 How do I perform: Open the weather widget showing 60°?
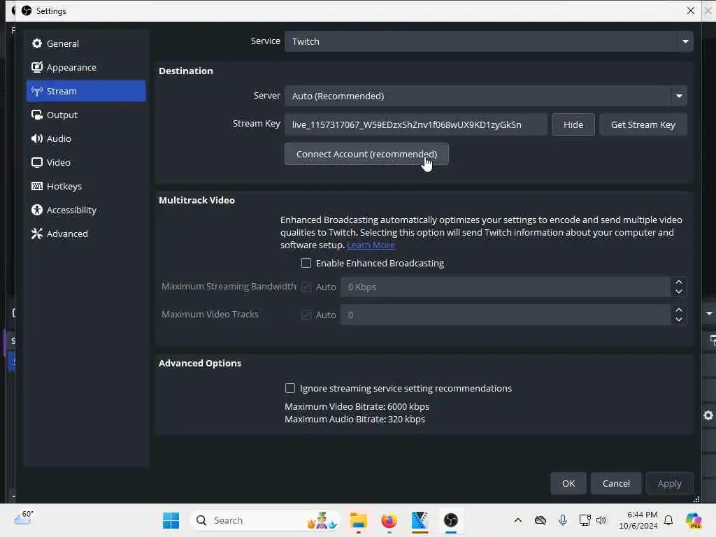pos(24,518)
